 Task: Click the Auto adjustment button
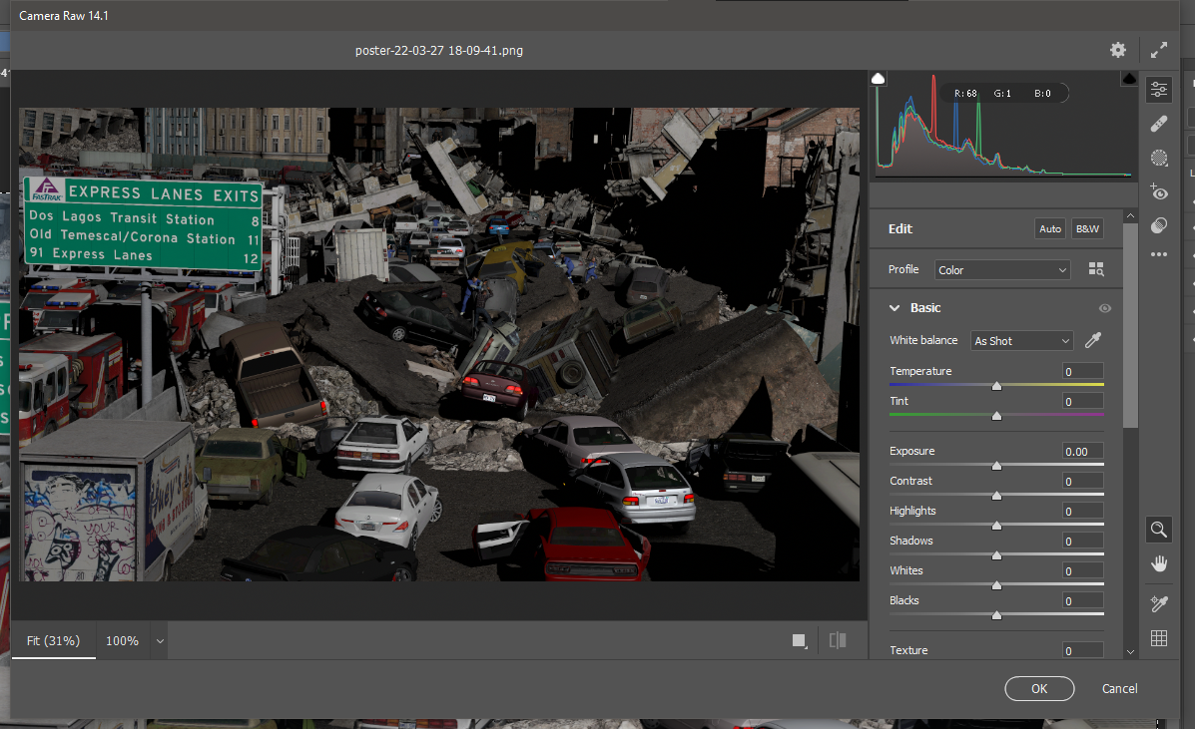point(1050,229)
